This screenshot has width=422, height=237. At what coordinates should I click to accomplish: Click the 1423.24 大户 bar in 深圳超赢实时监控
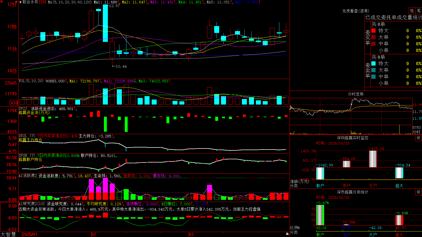pyautogui.click(x=373, y=159)
